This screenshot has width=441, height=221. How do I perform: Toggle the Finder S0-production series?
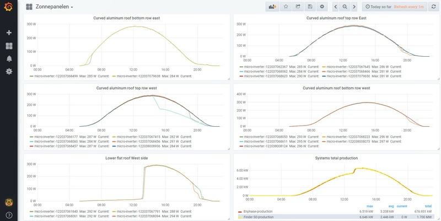259,217
